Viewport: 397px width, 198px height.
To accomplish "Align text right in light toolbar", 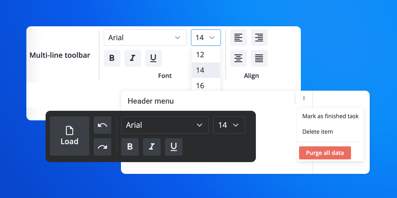I will coord(259,38).
